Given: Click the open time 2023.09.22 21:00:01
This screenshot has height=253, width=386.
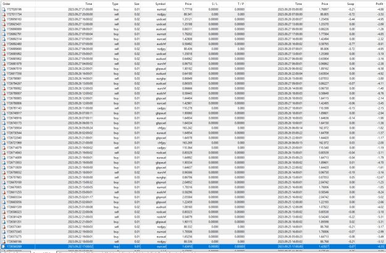Looking at the screenshot, I should click(80, 221).
